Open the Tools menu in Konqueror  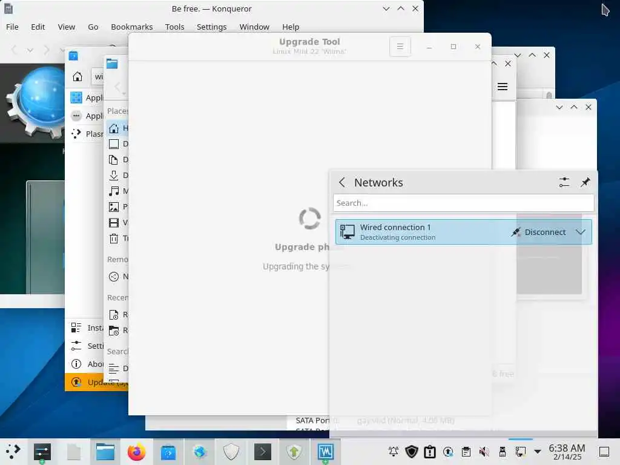coord(175,27)
